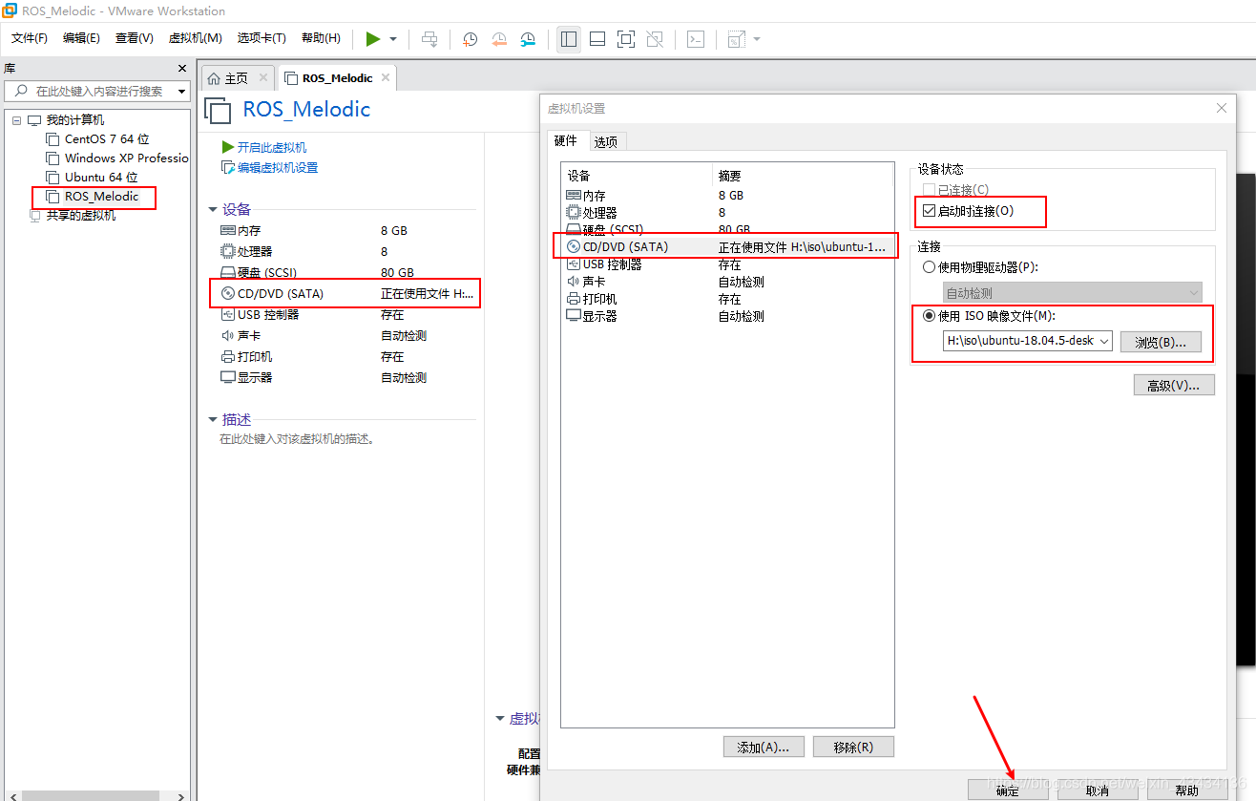Click the full screen mode icon
The width and height of the screenshot is (1256, 801).
(626, 39)
